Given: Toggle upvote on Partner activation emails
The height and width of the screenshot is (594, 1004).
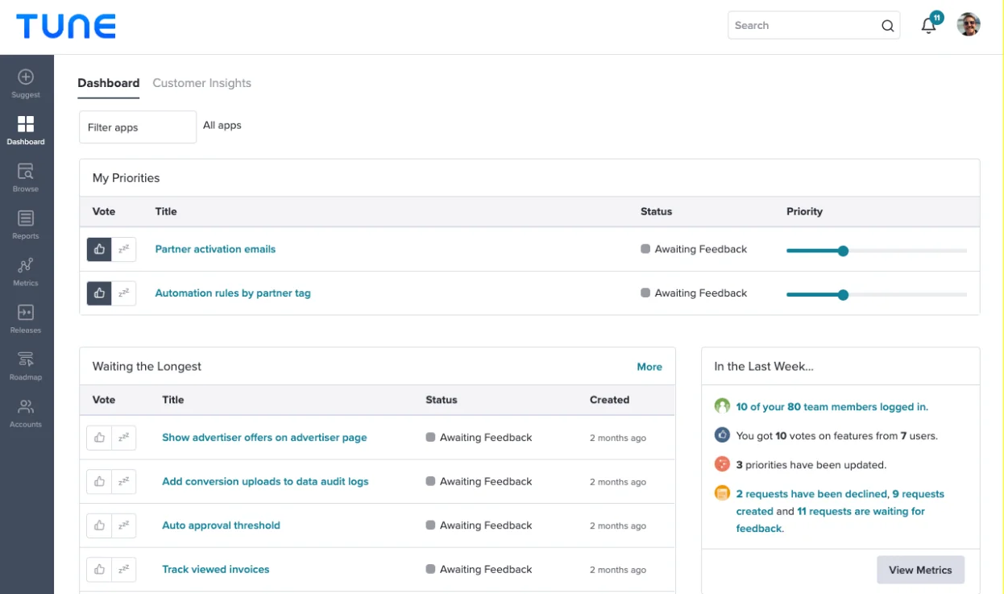Looking at the screenshot, I should click(99, 249).
